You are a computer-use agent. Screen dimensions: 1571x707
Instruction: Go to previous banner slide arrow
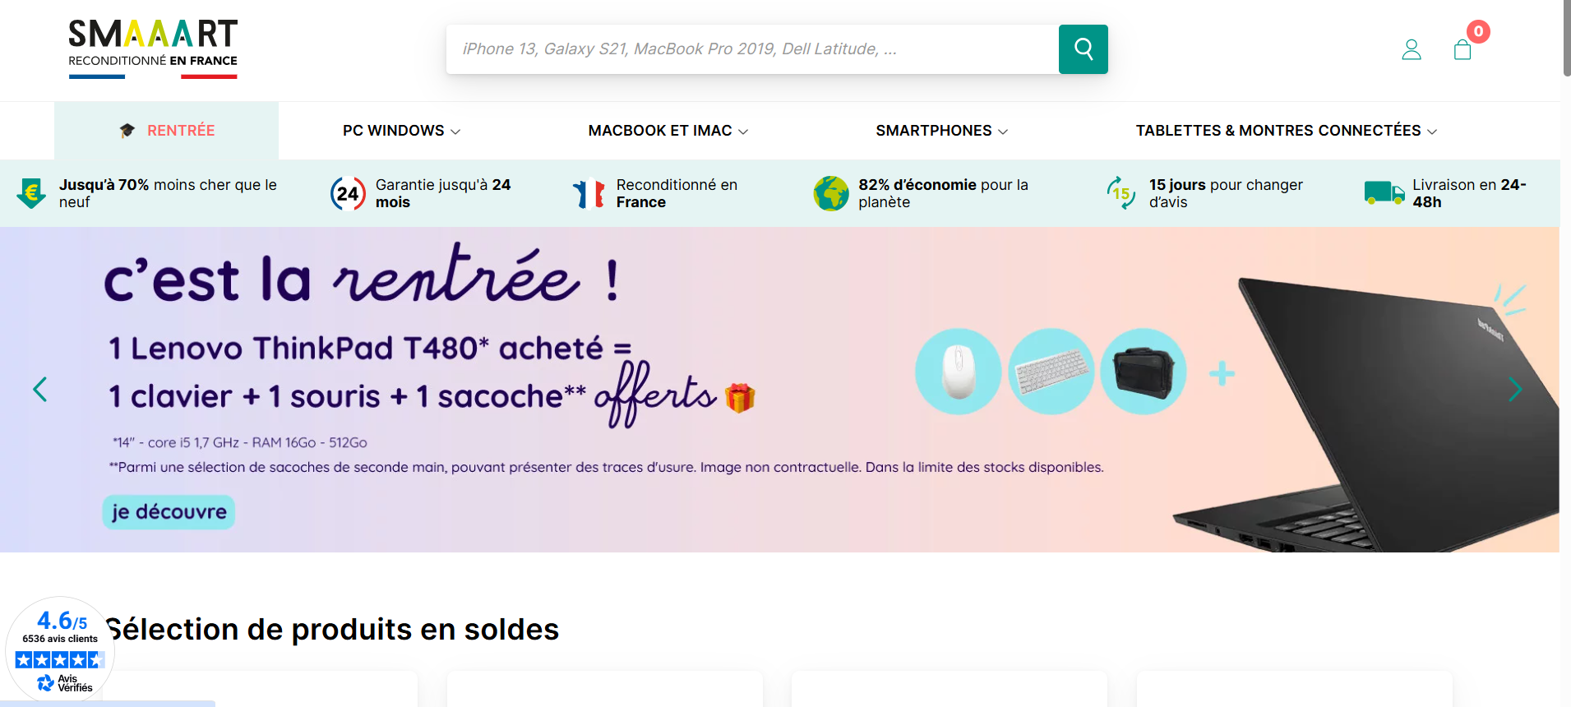pos(39,389)
